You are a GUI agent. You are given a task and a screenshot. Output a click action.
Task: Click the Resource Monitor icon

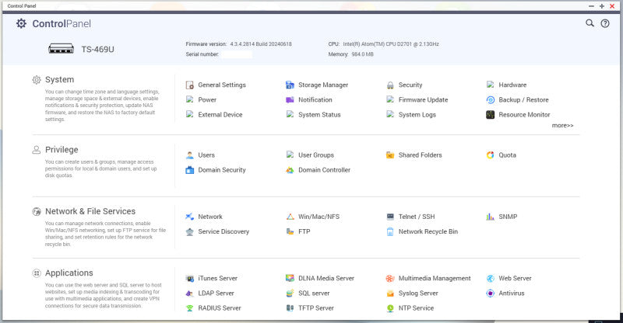coord(491,115)
